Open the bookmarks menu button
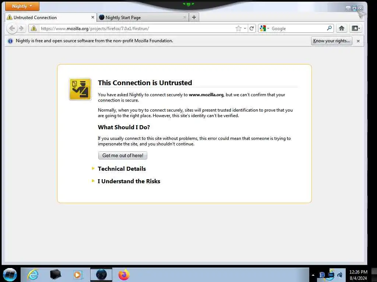Image resolution: width=377 pixels, height=282 pixels. [x=356, y=29]
